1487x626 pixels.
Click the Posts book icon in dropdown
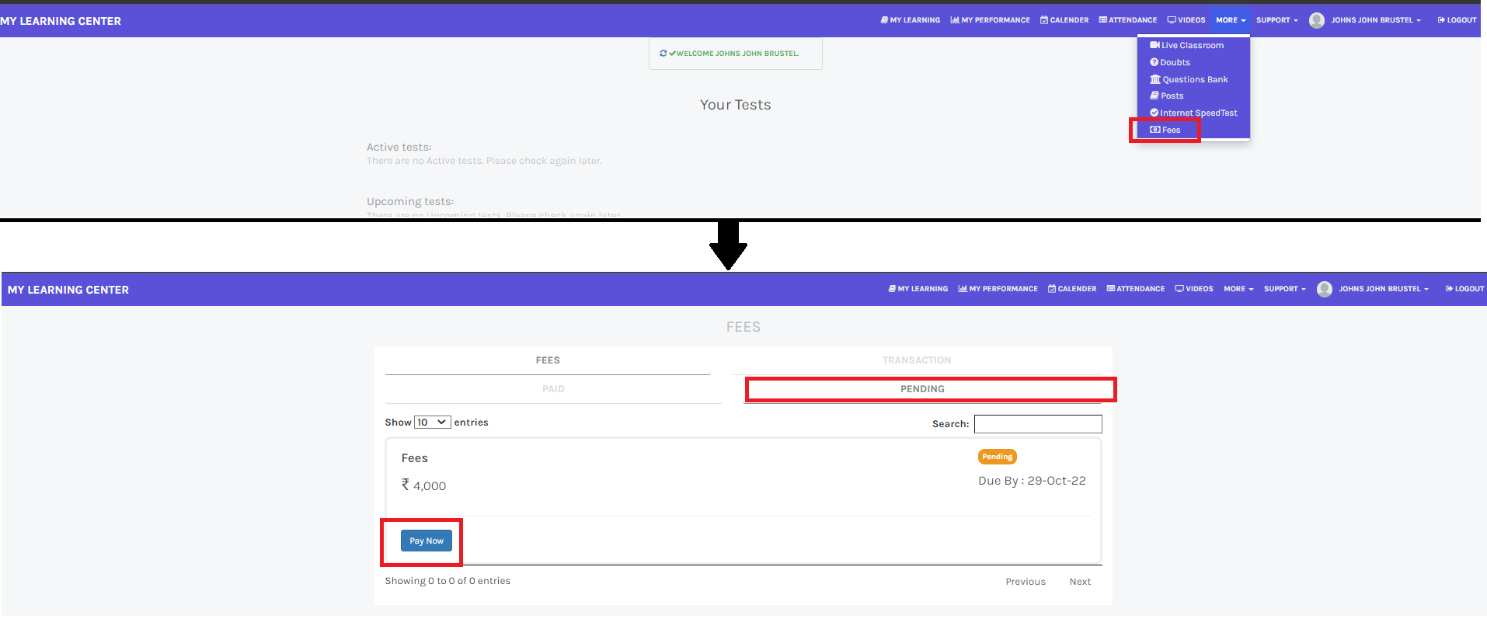pos(1154,96)
